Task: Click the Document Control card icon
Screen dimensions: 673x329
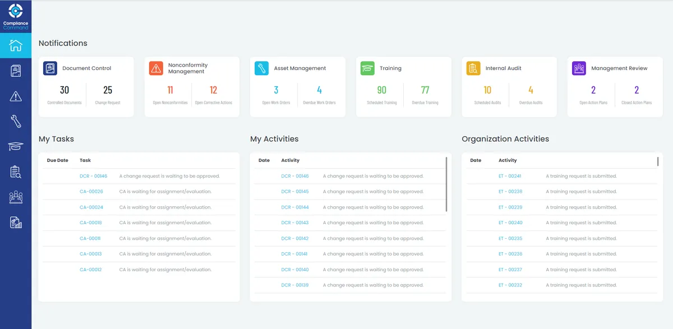Action: [x=50, y=68]
